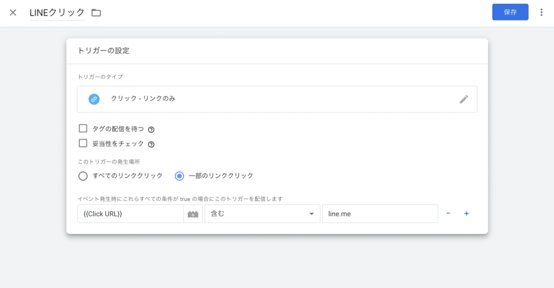Click help icon next to 妥当性をチェック

[151, 144]
